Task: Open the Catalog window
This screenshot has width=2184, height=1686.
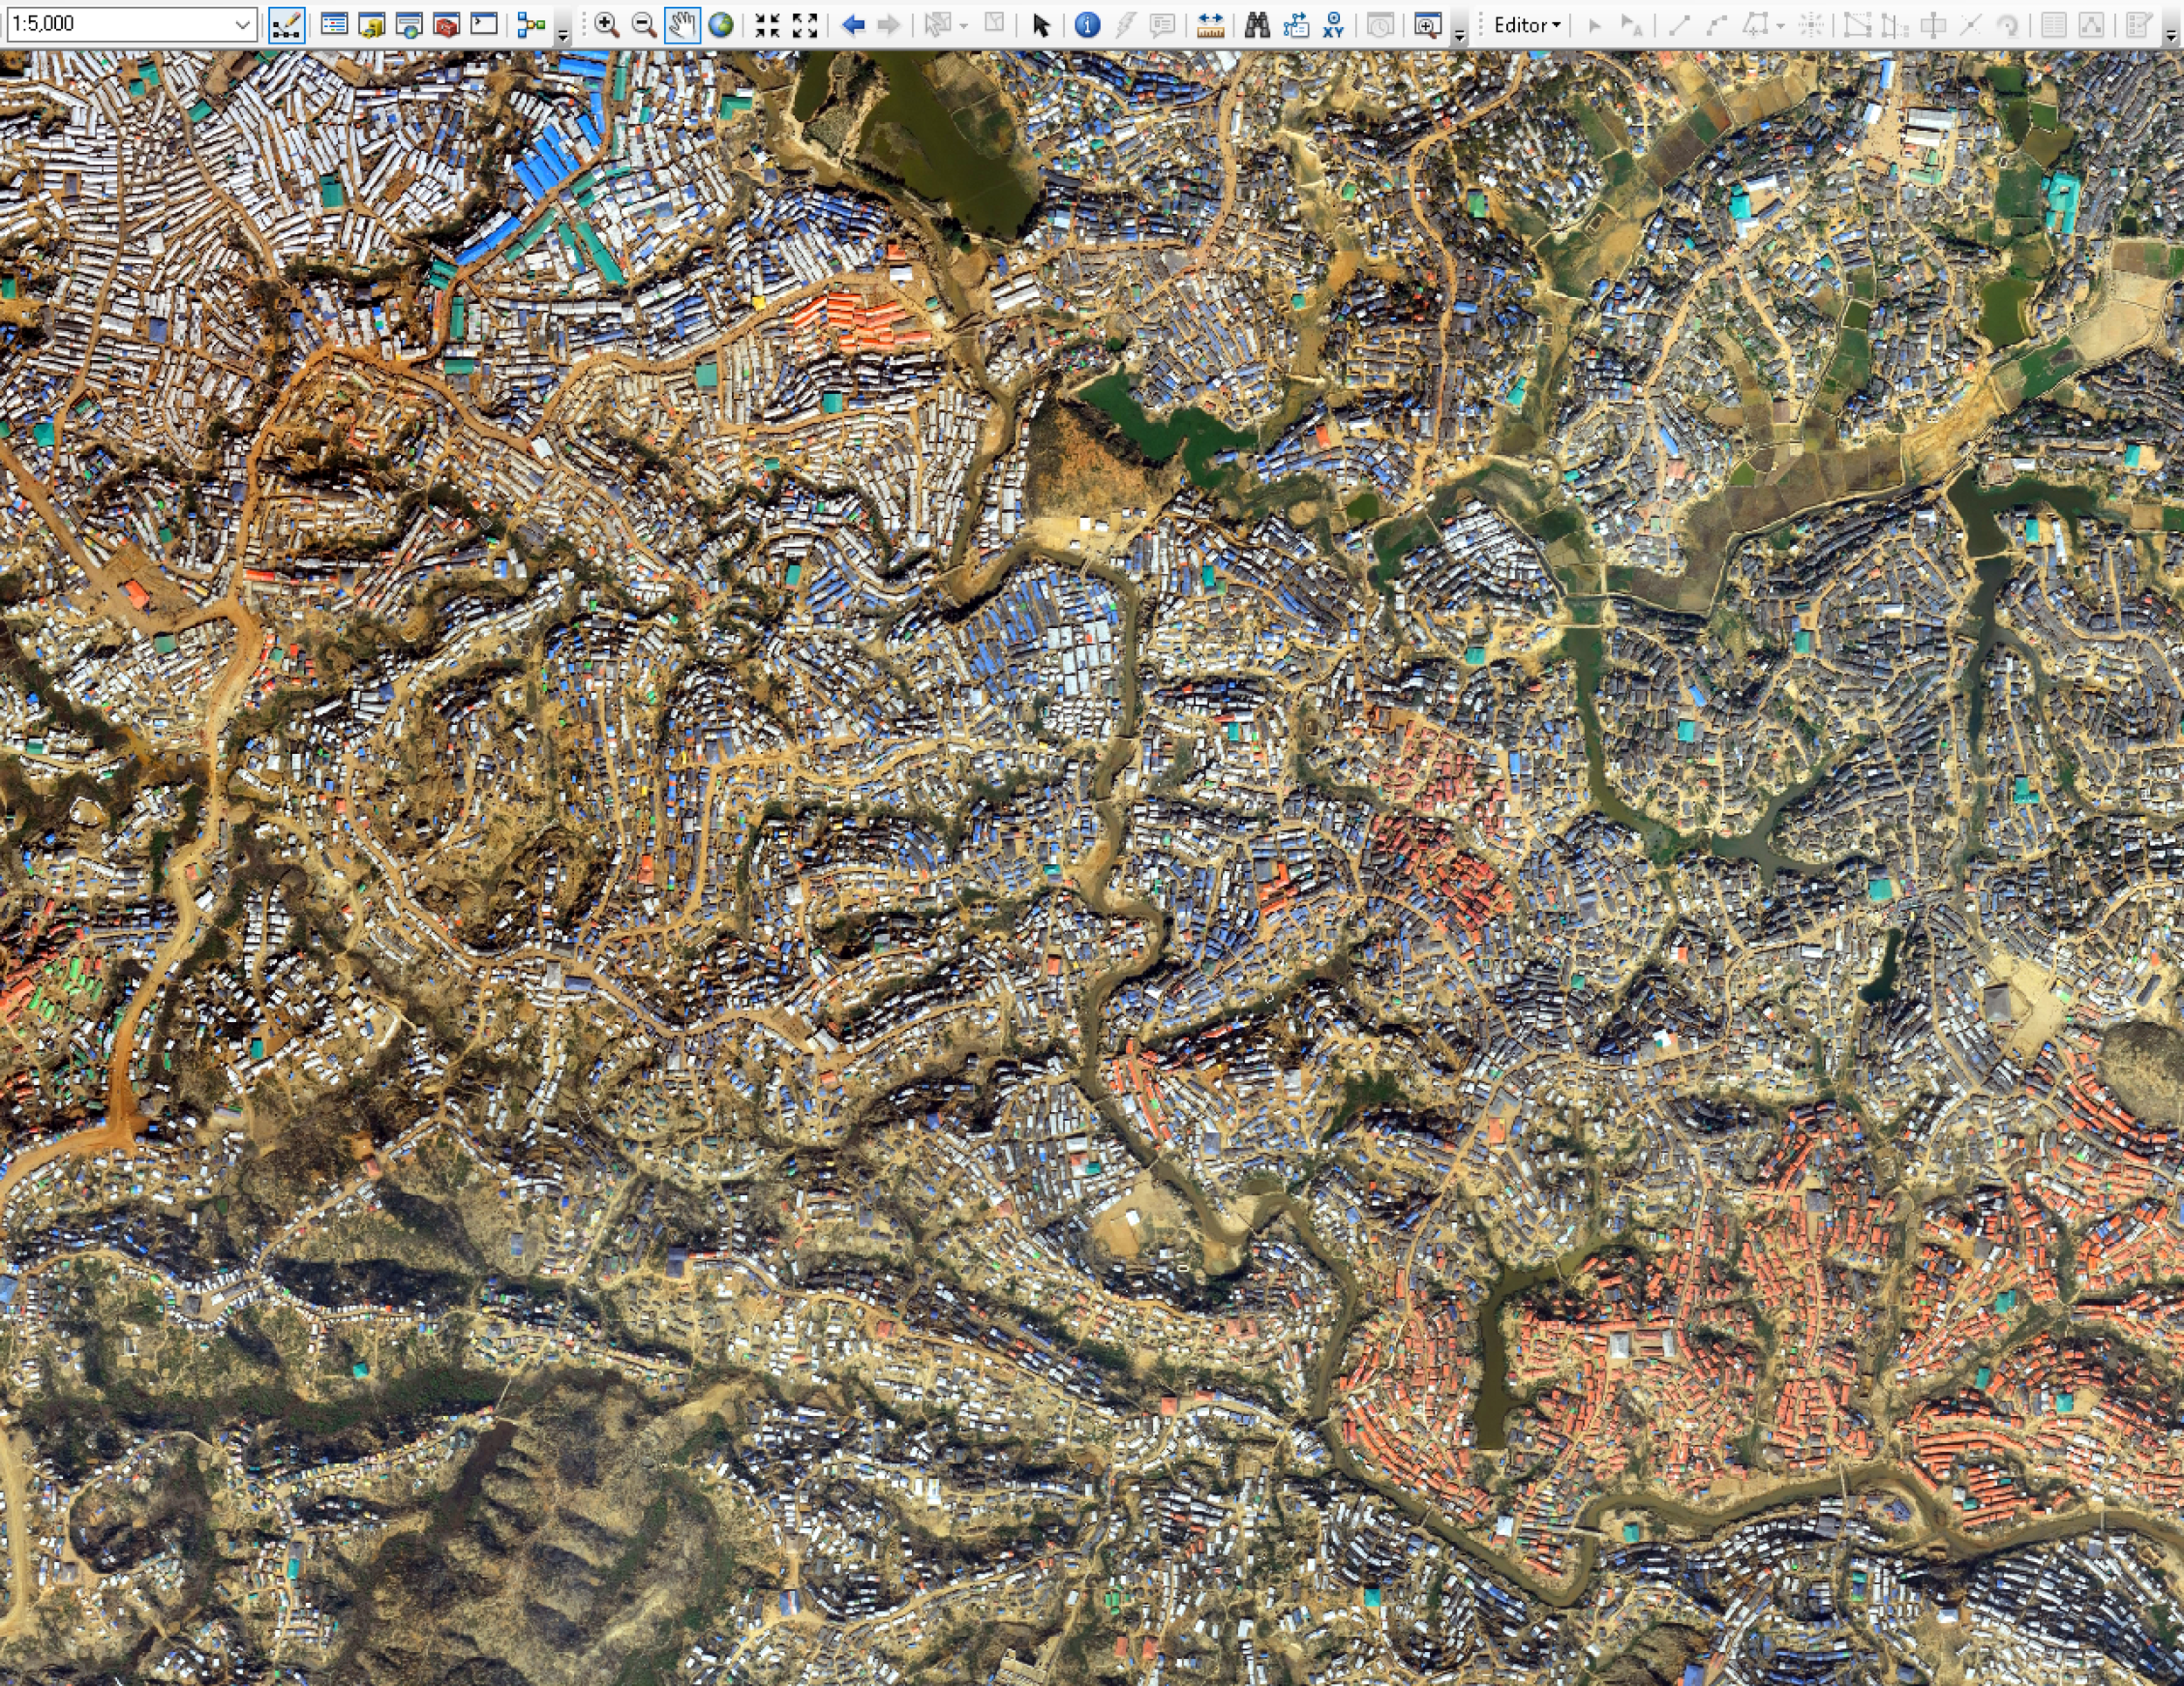Action: click(x=372, y=25)
